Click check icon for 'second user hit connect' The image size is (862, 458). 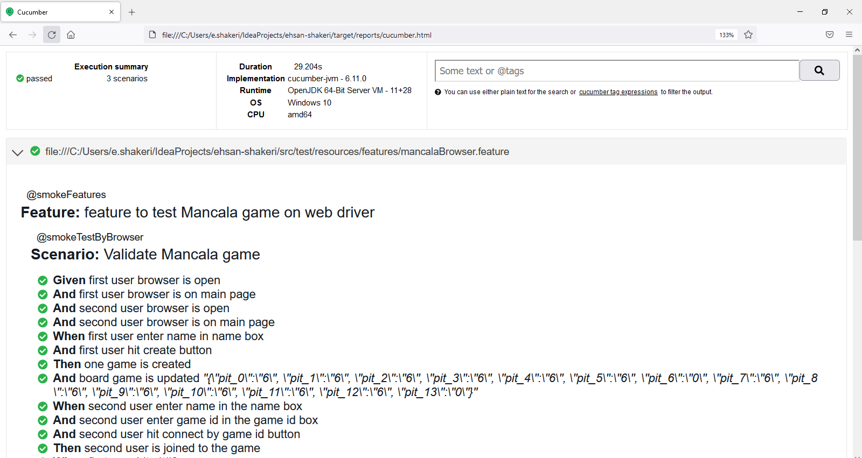click(x=43, y=434)
